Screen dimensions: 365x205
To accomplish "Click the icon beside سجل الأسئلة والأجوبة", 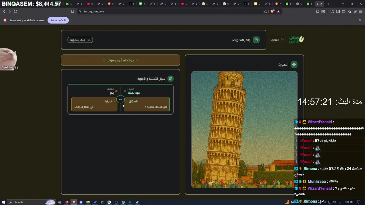I will pos(170,79).
